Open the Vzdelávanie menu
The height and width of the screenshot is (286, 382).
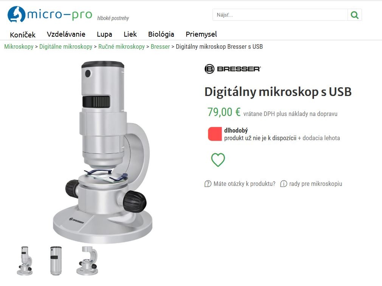point(66,34)
